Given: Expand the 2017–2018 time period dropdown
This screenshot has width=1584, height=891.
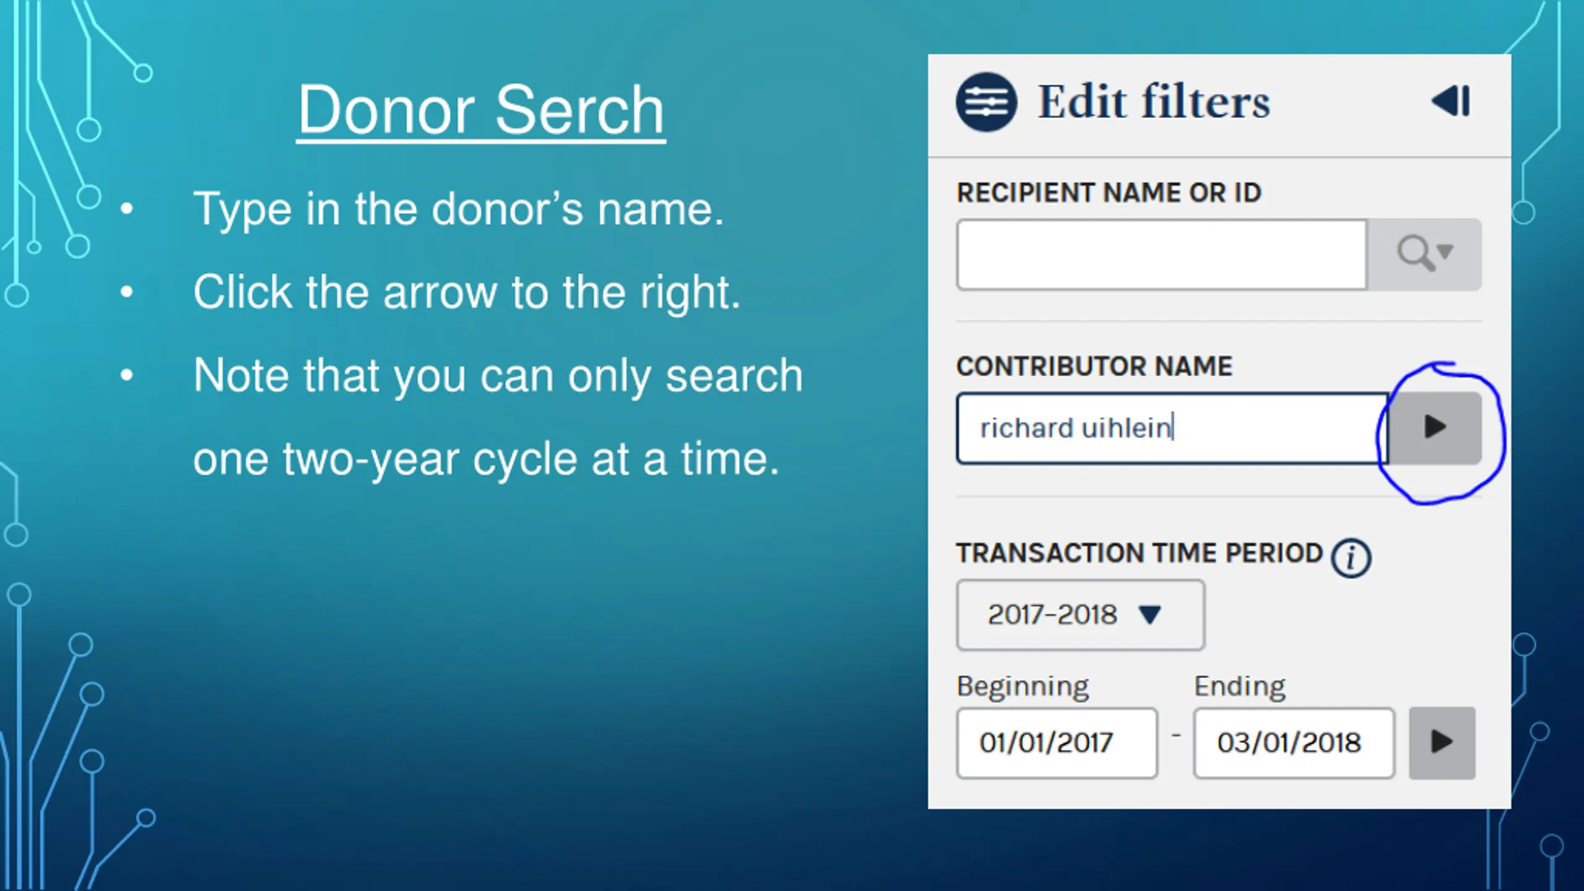Looking at the screenshot, I should coord(1080,615).
